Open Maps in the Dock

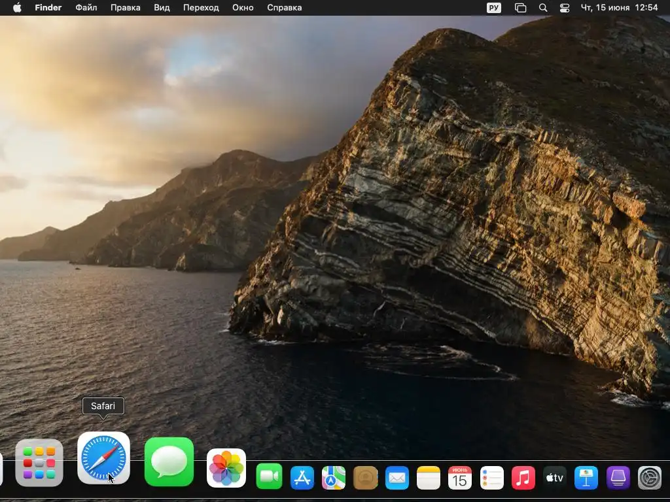coord(334,478)
